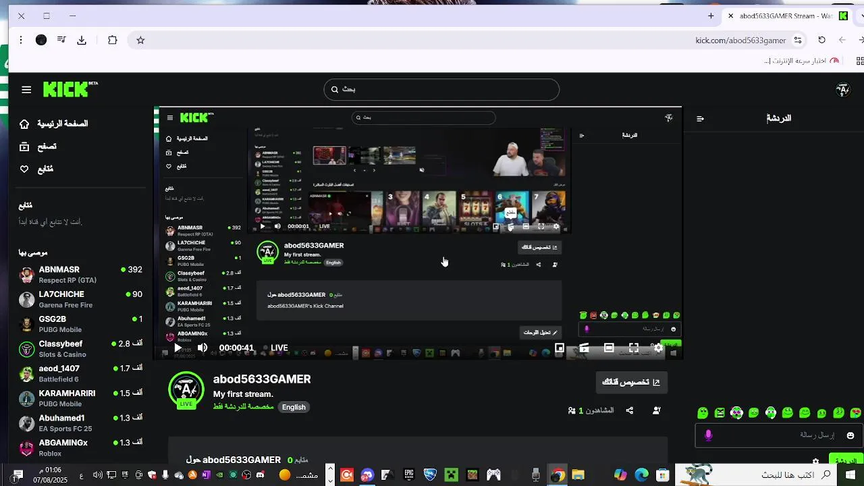Enter fullscreen in the video player
The height and width of the screenshot is (486, 864).
pyautogui.click(x=634, y=348)
